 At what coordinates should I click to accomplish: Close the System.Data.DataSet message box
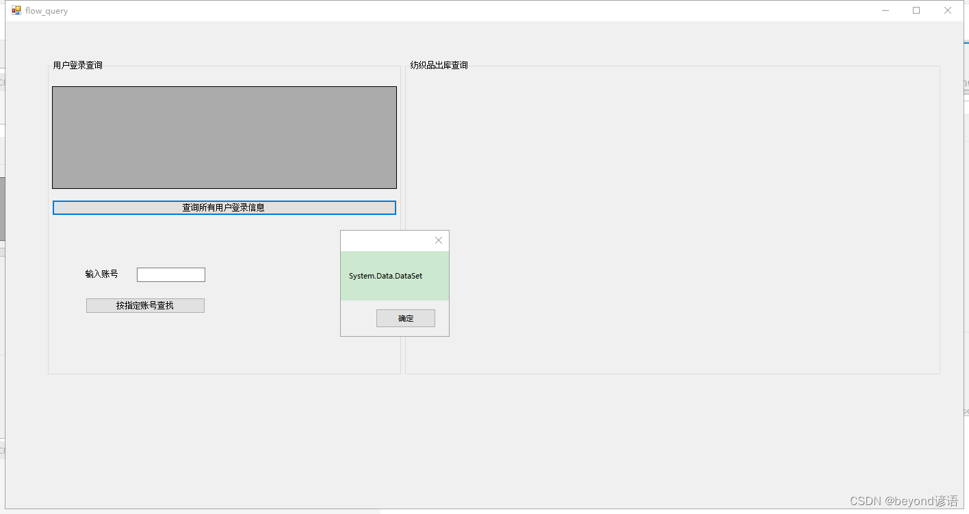[439, 240]
